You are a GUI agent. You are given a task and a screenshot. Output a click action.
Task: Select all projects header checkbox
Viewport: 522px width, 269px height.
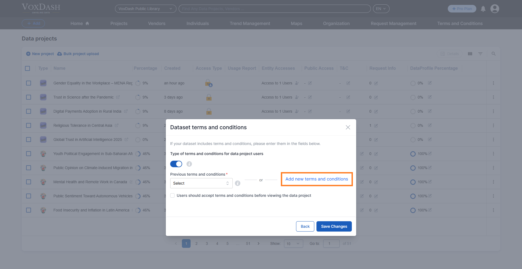(27, 68)
